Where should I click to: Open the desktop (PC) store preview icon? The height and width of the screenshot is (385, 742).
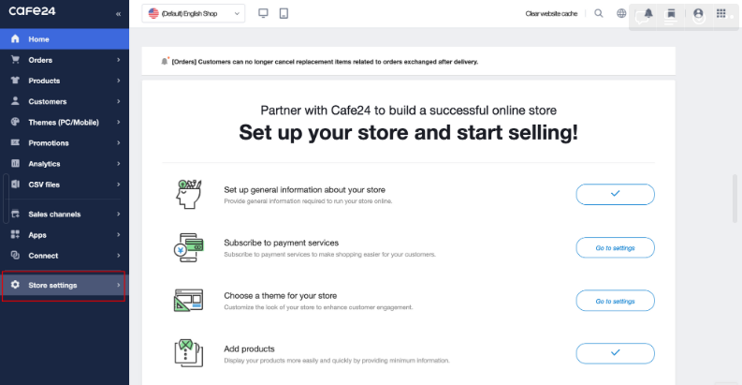click(263, 13)
